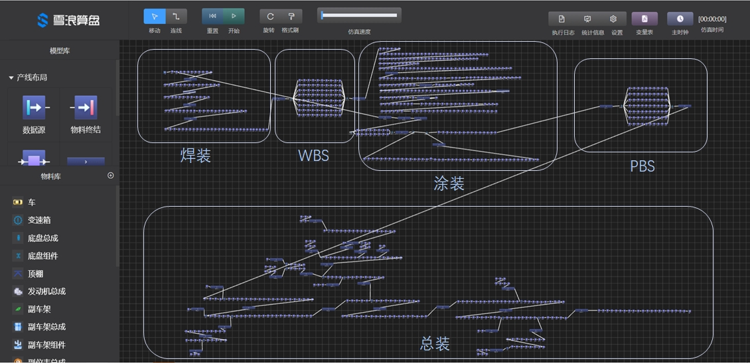
Task: Select 发动机总成 in the material list
Action: click(x=46, y=291)
